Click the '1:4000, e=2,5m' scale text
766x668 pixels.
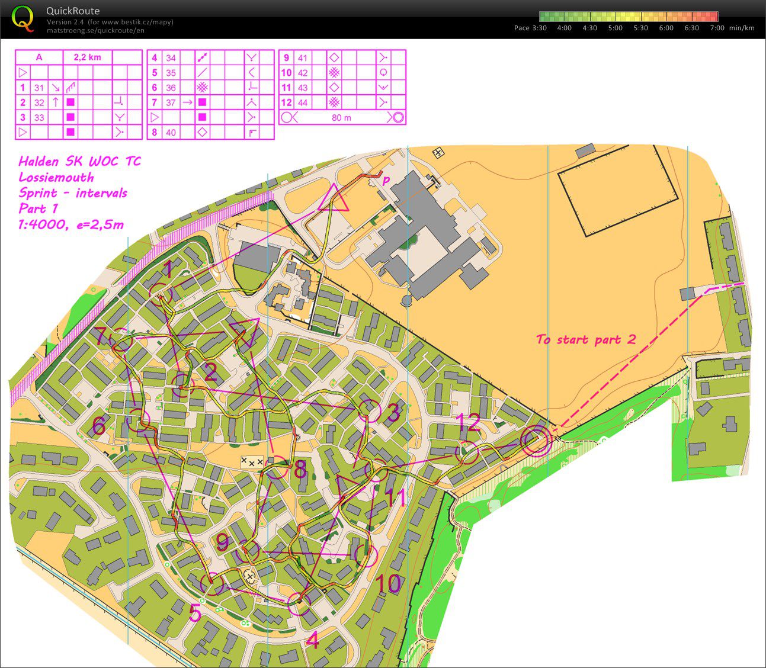click(70, 224)
